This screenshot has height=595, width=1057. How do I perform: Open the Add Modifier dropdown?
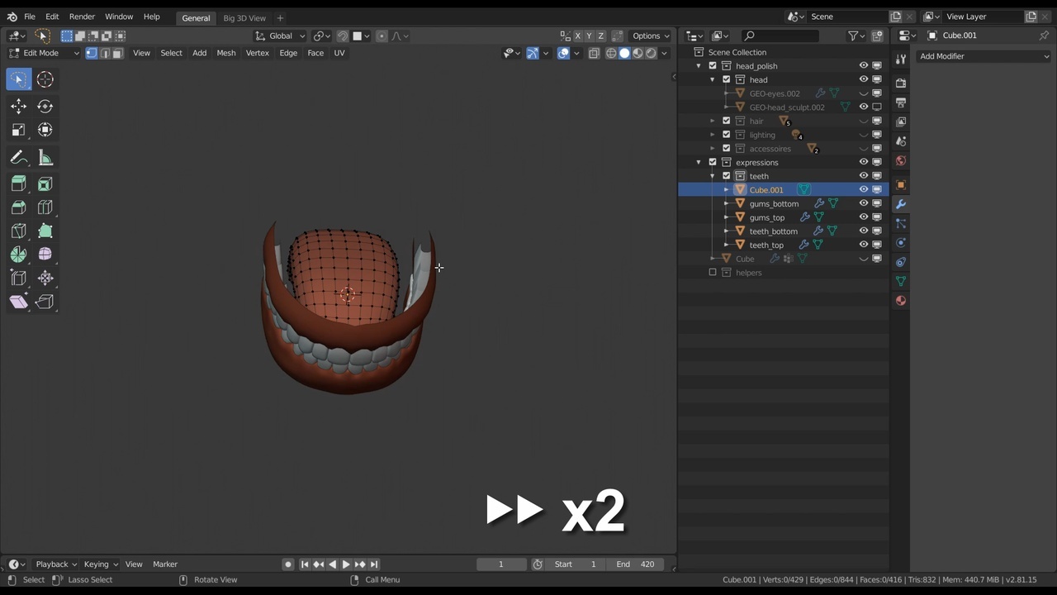click(984, 56)
